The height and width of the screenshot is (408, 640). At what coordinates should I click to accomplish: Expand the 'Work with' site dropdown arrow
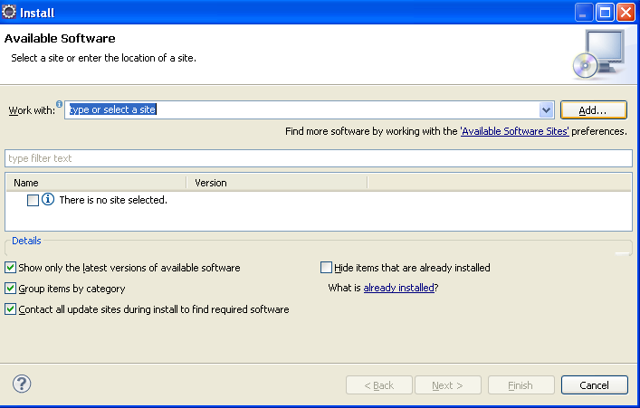[546, 109]
